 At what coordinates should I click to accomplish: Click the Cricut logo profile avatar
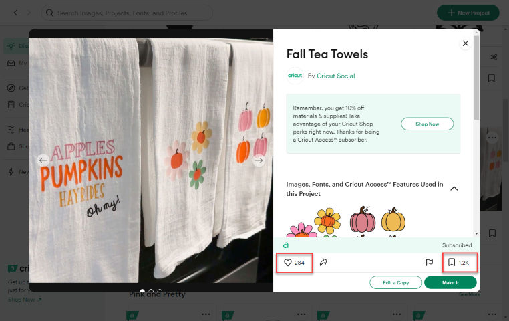pos(295,76)
